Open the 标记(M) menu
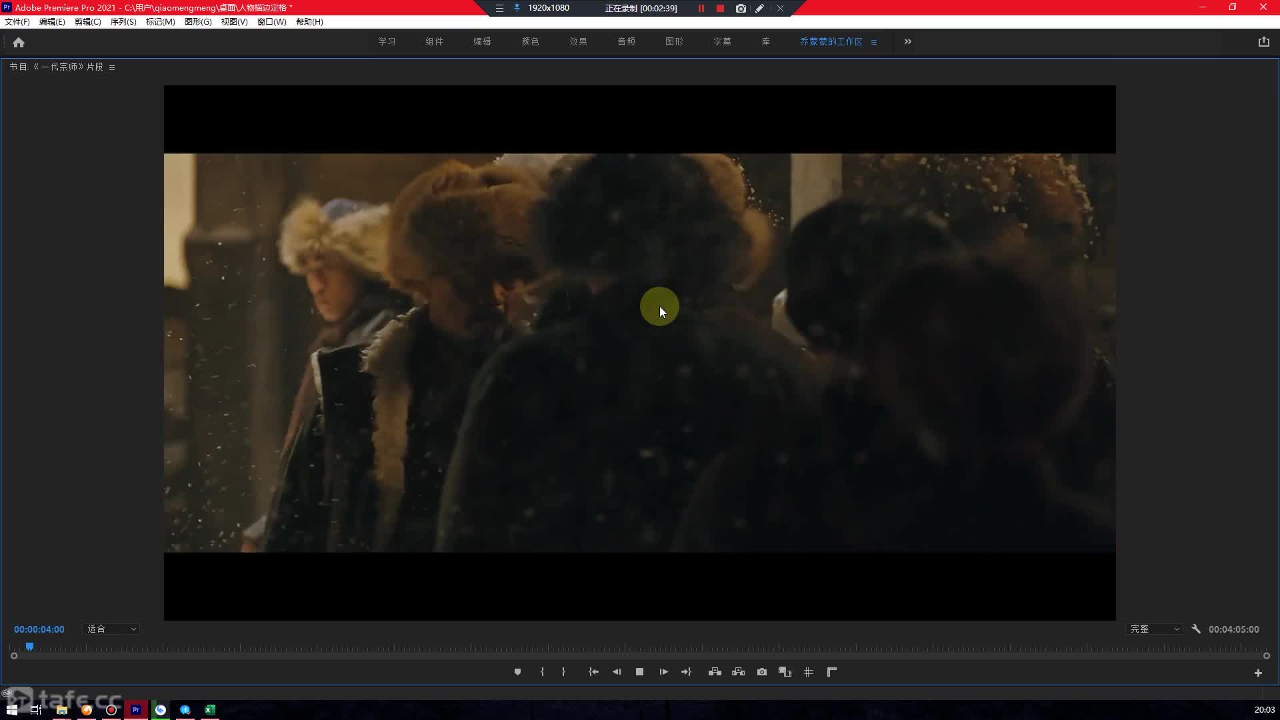Viewport: 1280px width, 720px height. pos(161,22)
